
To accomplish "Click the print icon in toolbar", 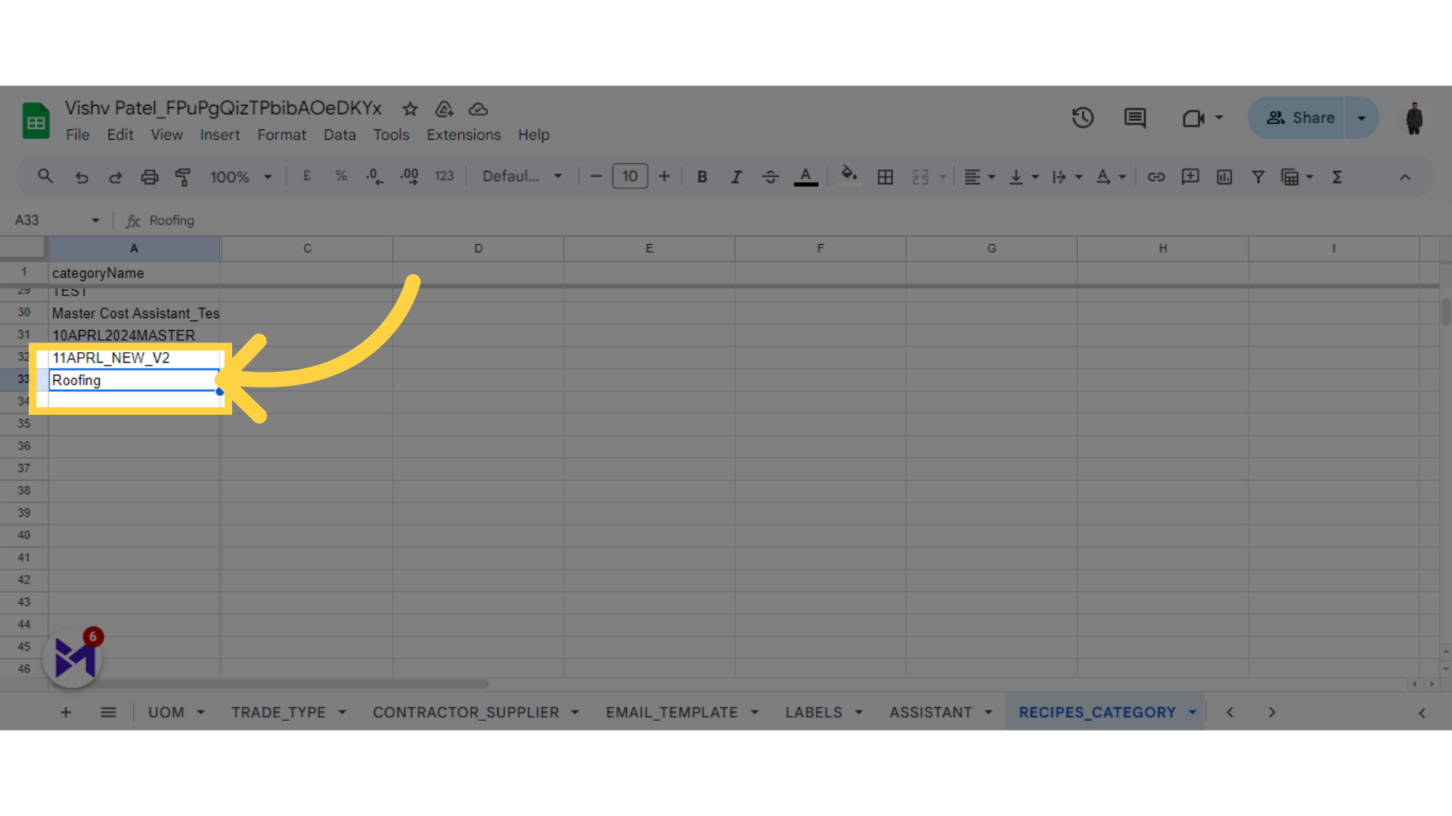I will tap(148, 176).
